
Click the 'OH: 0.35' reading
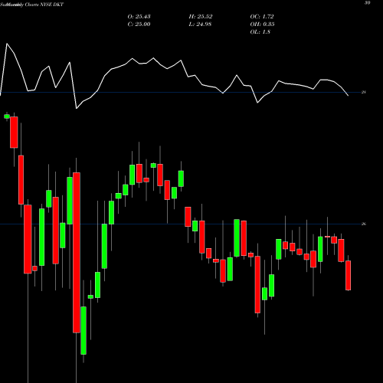point(262,25)
